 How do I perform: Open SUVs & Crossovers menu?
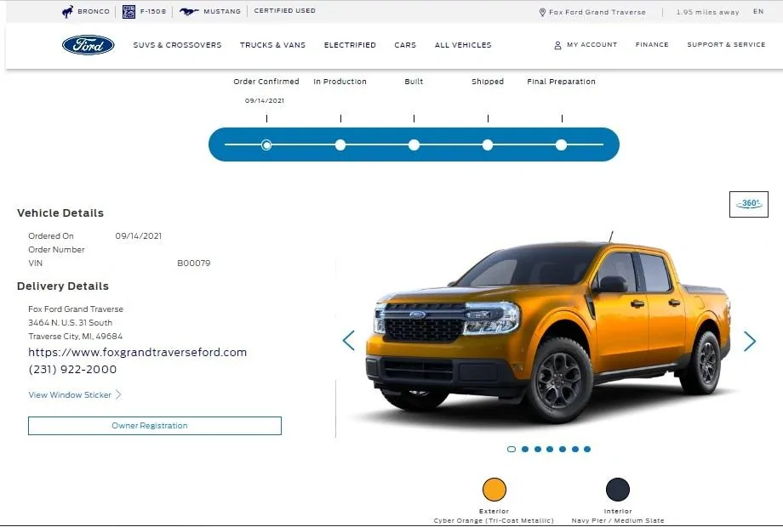click(177, 45)
